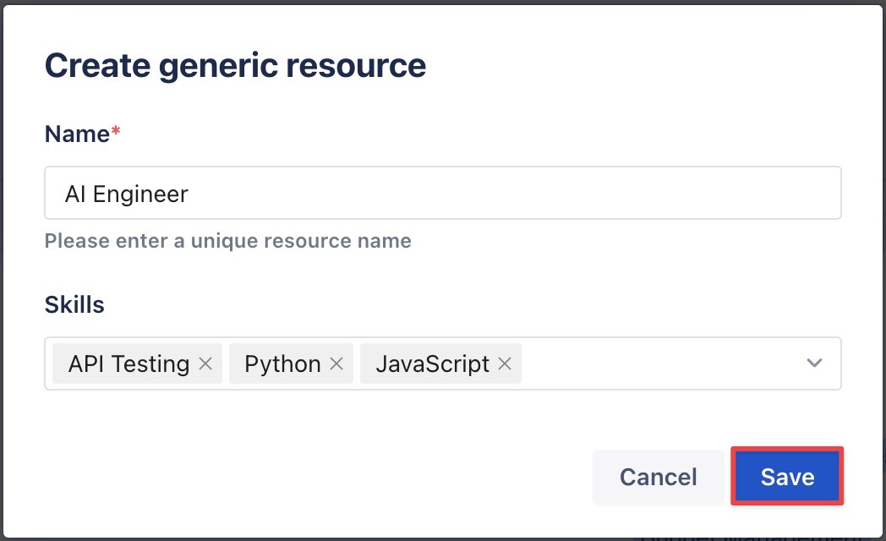The width and height of the screenshot is (886, 541).
Task: Expand the Skills dropdown chevron
Action: pyautogui.click(x=814, y=363)
